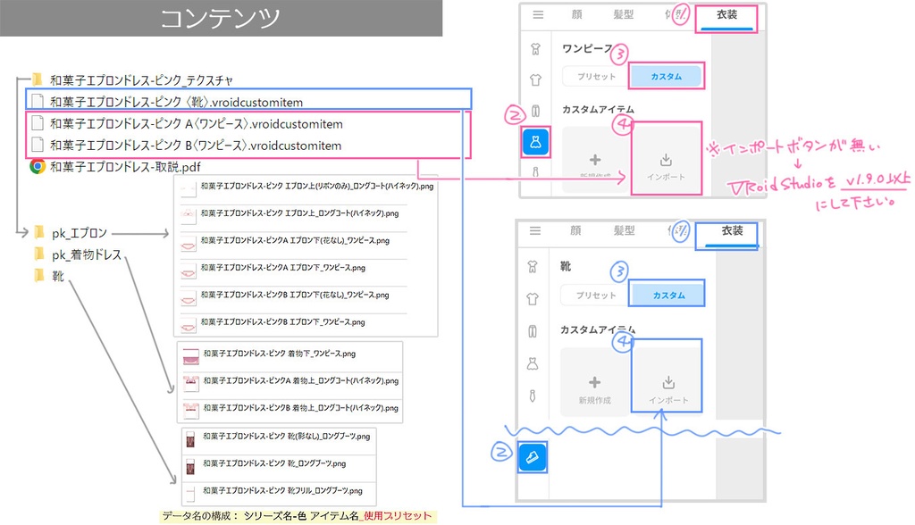Select file name 和葉子エプロンドレス-ピンク〈靴〉.vroidcustomitem
Viewport: 915px width, 525px height.
[x=176, y=102]
